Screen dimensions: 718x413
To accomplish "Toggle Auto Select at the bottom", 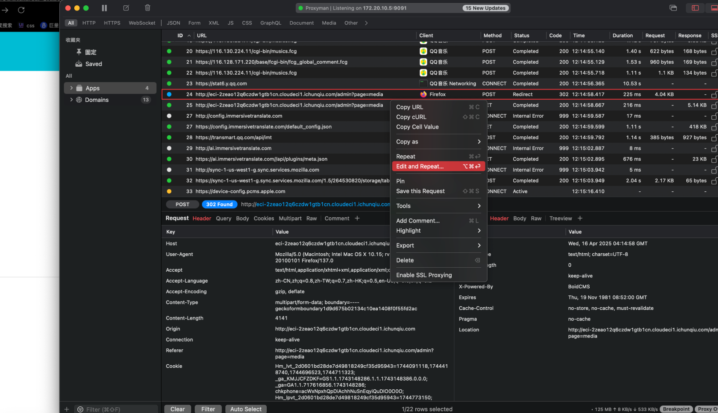I will [x=246, y=409].
